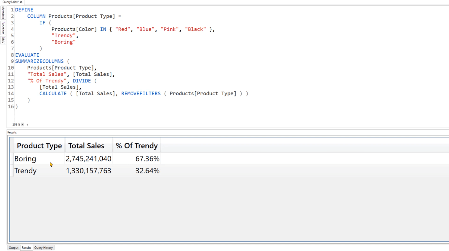Switch to the Output tab
The image size is (449, 251).
coord(14,248)
